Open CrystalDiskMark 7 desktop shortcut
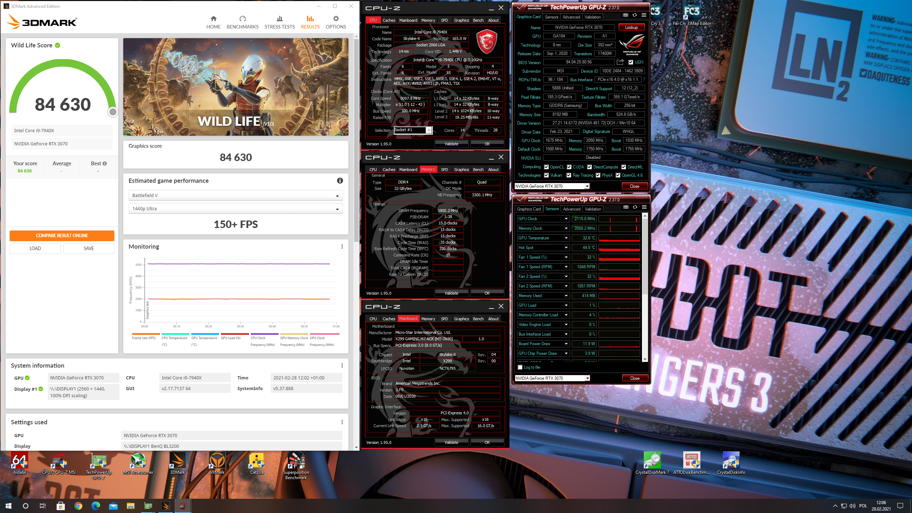This screenshot has width=912, height=513. [x=652, y=463]
